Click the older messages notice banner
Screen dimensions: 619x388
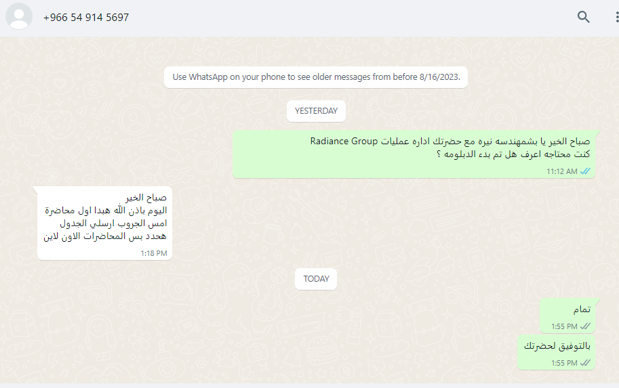tap(316, 77)
